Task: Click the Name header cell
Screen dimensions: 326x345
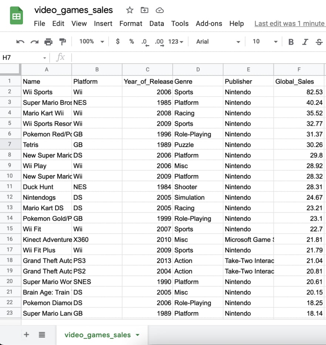Action: [47, 81]
